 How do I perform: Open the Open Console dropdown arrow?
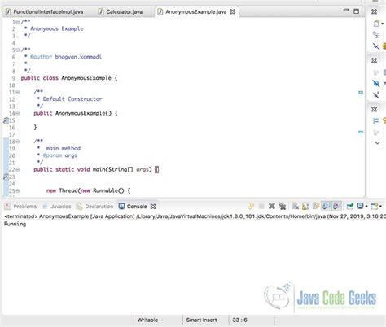(x=380, y=207)
